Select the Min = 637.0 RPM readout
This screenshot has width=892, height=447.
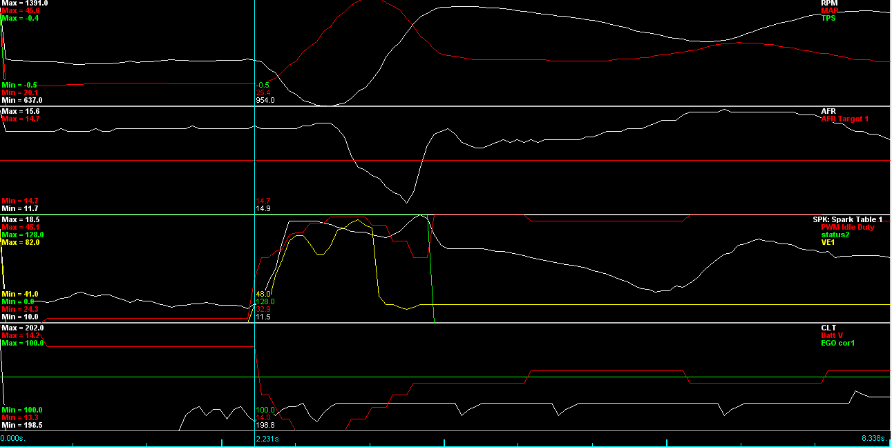(x=21, y=99)
